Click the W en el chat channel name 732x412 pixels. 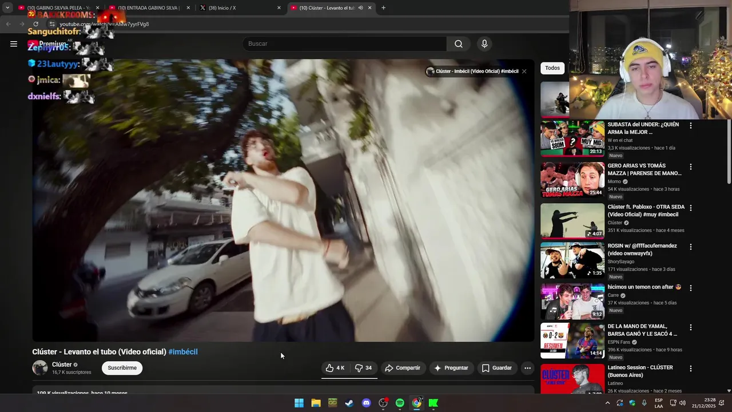coord(620,140)
